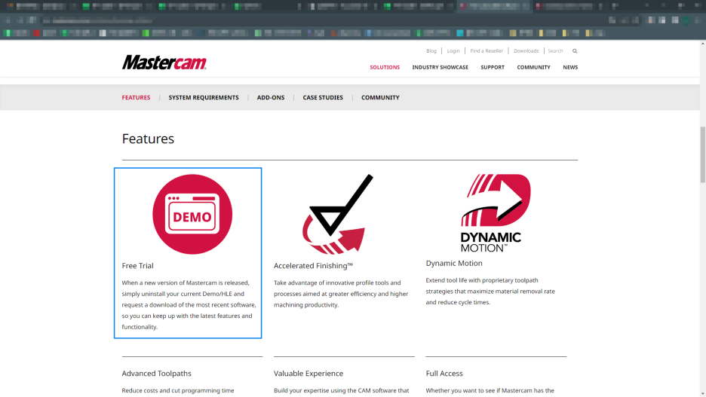The image size is (706, 397).
Task: Click the Dynamic Motion logo icon
Action: coord(495,212)
